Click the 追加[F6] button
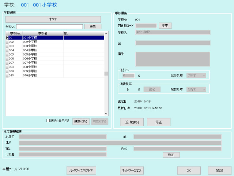 click(132, 122)
